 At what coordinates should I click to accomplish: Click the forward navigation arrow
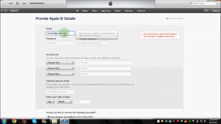[6, 11]
